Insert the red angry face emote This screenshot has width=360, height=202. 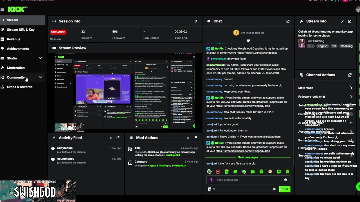(218, 172)
